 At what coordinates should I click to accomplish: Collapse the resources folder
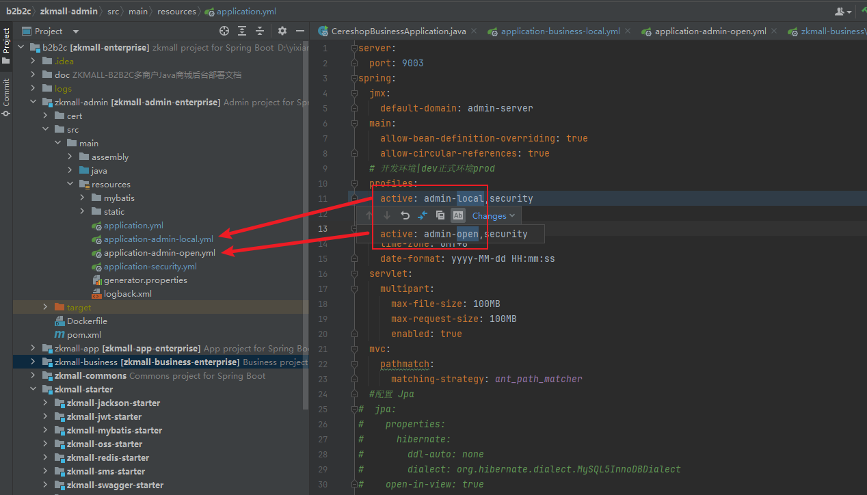click(70, 184)
